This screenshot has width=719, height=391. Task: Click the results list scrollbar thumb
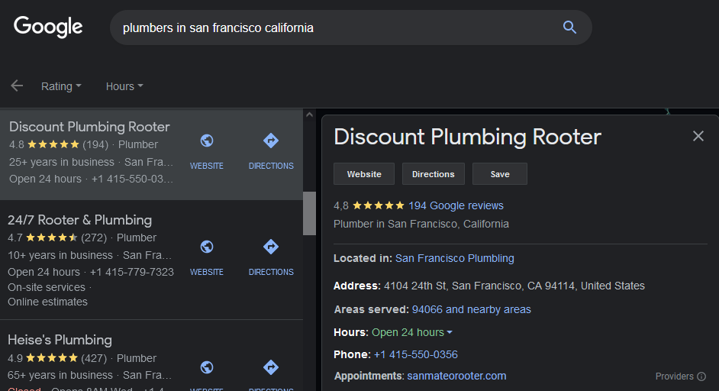tap(310, 213)
